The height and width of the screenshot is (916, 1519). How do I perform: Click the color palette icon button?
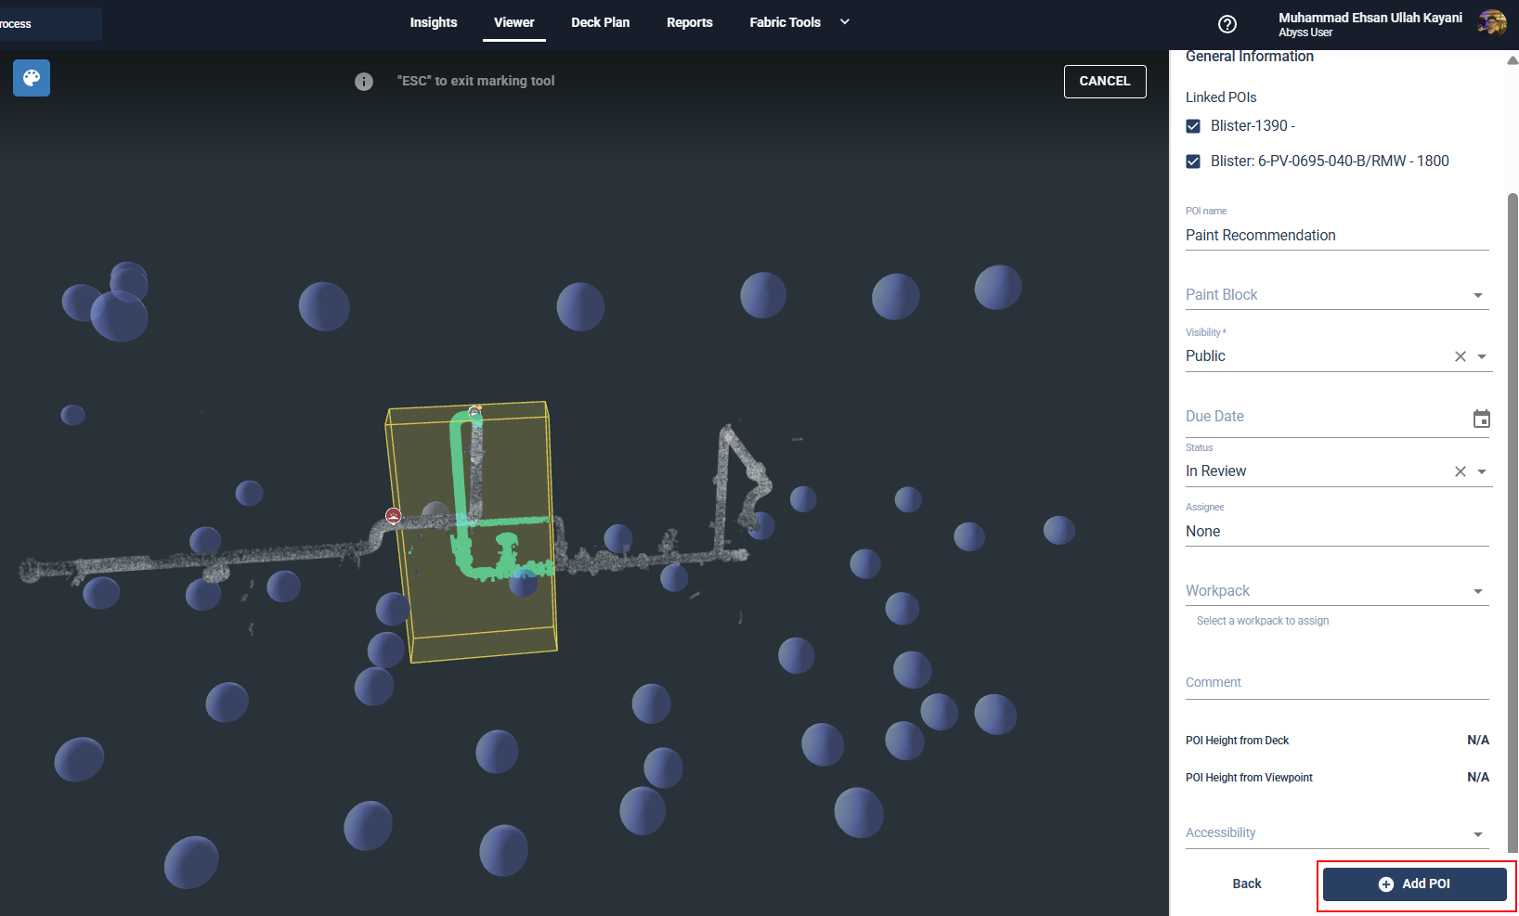click(x=32, y=79)
